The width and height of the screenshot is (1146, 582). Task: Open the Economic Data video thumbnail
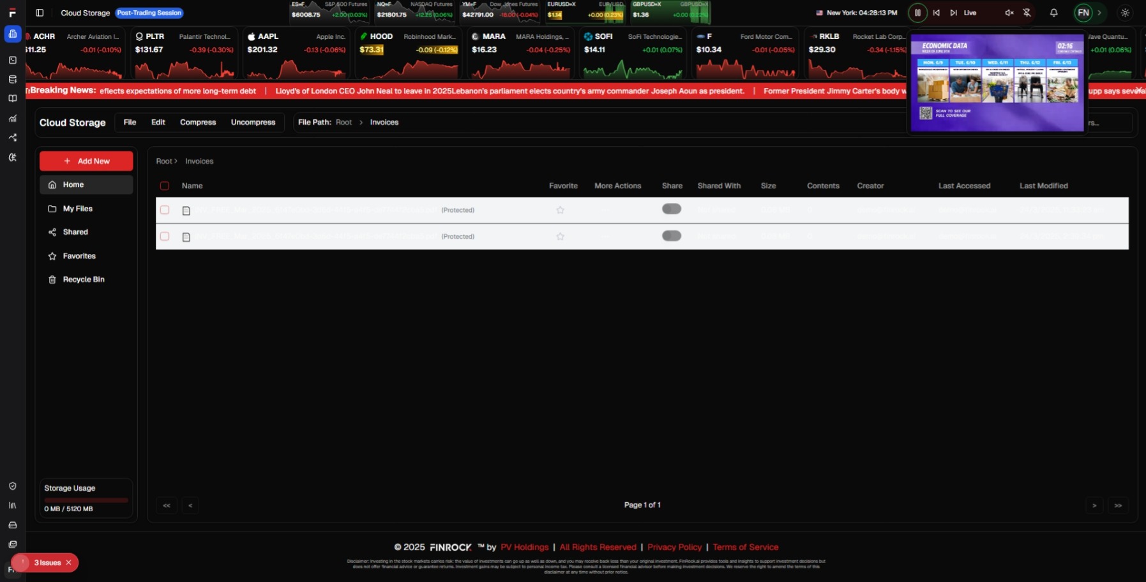(x=997, y=83)
